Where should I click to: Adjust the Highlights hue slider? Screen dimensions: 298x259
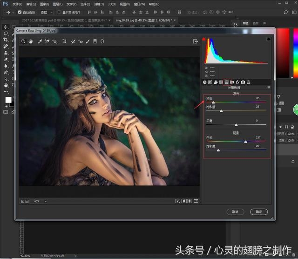pyautogui.click(x=213, y=102)
